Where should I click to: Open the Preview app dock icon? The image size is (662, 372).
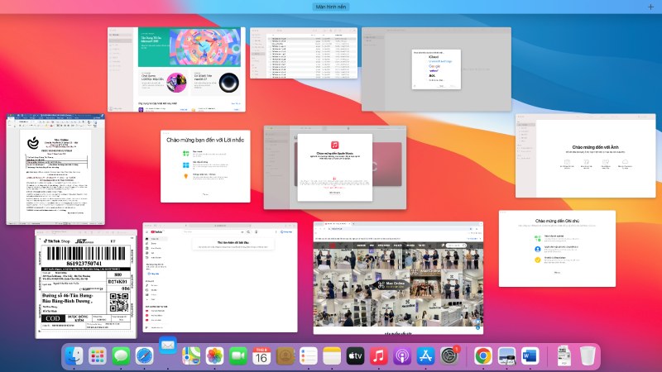pos(506,356)
